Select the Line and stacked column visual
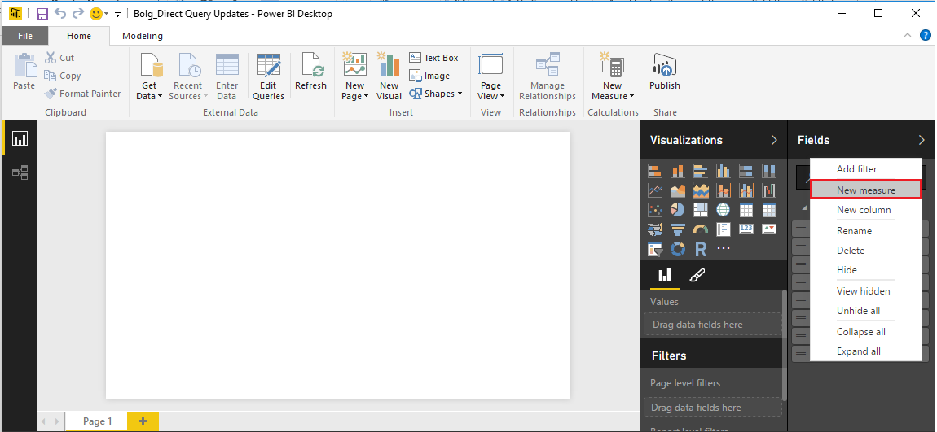937x432 pixels. pos(723,190)
